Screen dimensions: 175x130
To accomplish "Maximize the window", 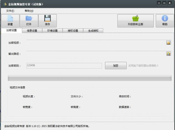I will (x=164, y=3).
